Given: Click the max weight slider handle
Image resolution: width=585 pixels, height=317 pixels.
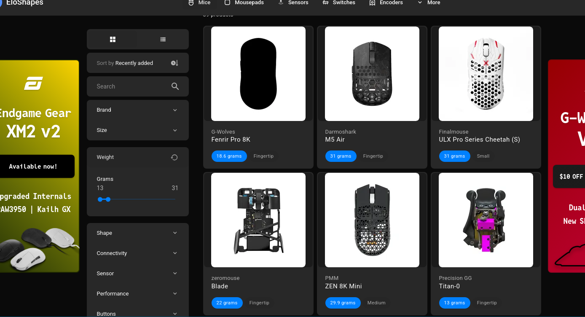Looking at the screenshot, I should pyautogui.click(x=108, y=199).
